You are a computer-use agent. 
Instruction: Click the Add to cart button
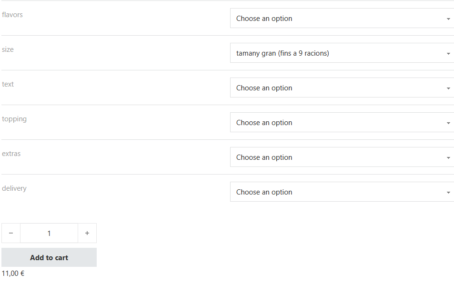pyautogui.click(x=49, y=257)
